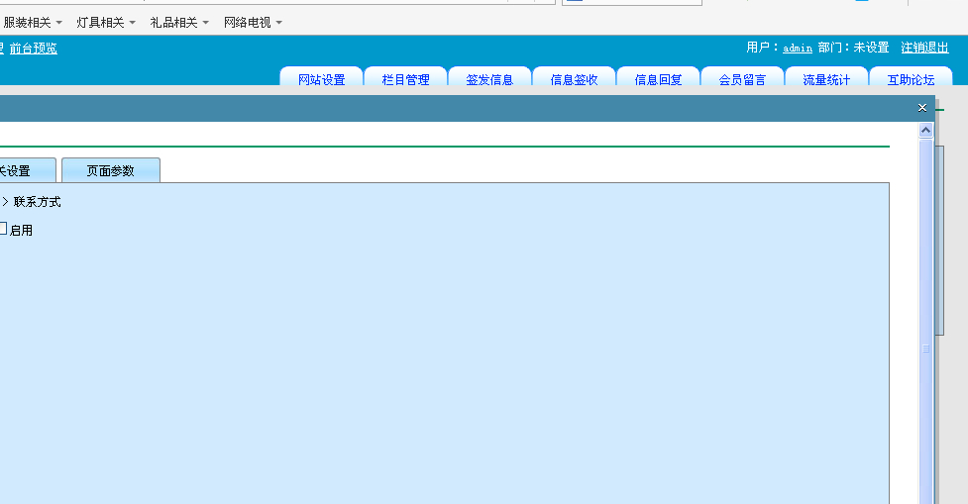Click the scrollbar up arrow
Screen dimensions: 968x504
(926, 130)
